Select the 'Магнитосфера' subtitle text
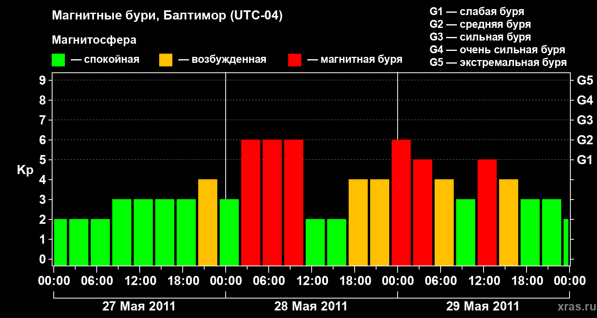The width and height of the screenshot is (597, 318). click(x=94, y=40)
